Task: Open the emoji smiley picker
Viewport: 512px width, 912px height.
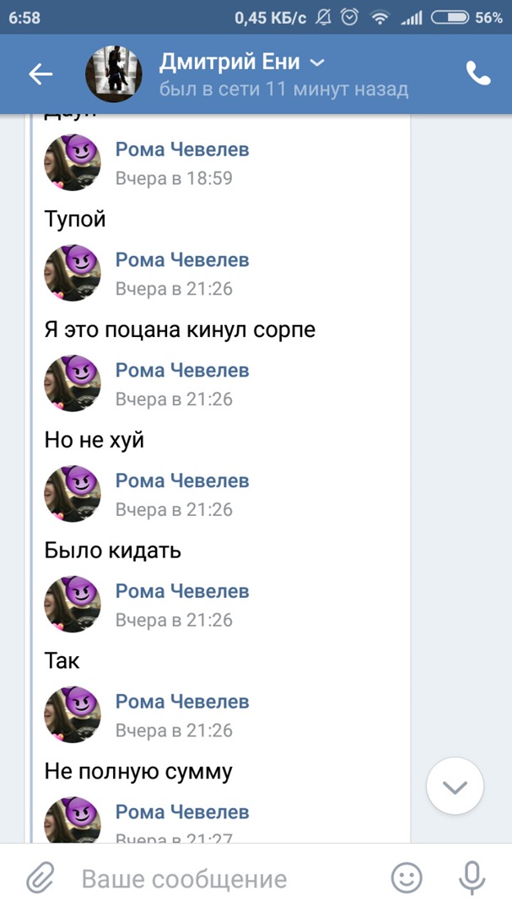Action: 407,879
